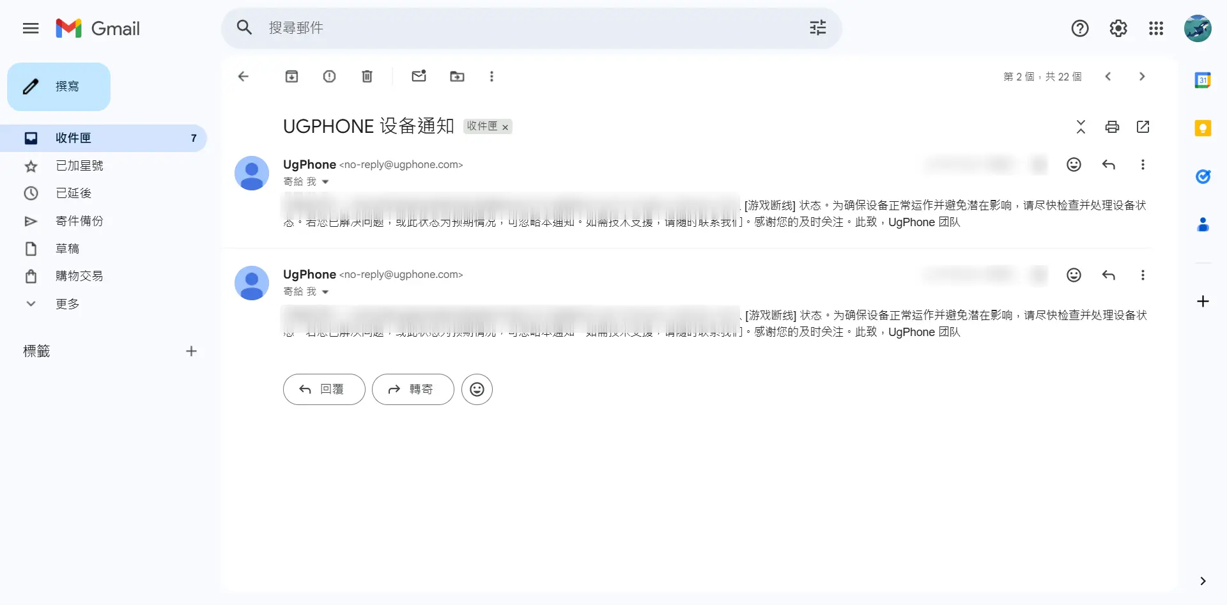Image resolution: width=1227 pixels, height=605 pixels.
Task: Delete this conversation with trash icon
Action: (x=367, y=77)
